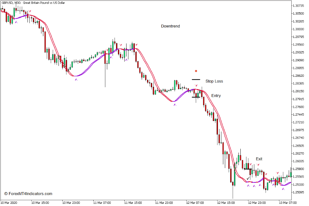The height and width of the screenshot is (206, 309).
Task: Click the pink down-arrow near the chart's top-left high
Action: tap(29, 11)
